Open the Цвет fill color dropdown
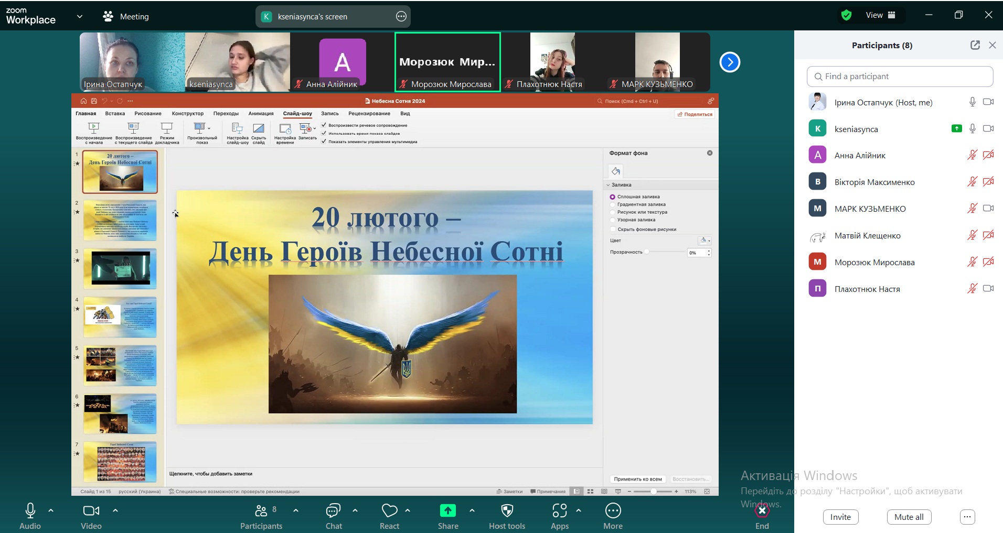Image resolution: width=1003 pixels, height=533 pixels. (x=705, y=241)
